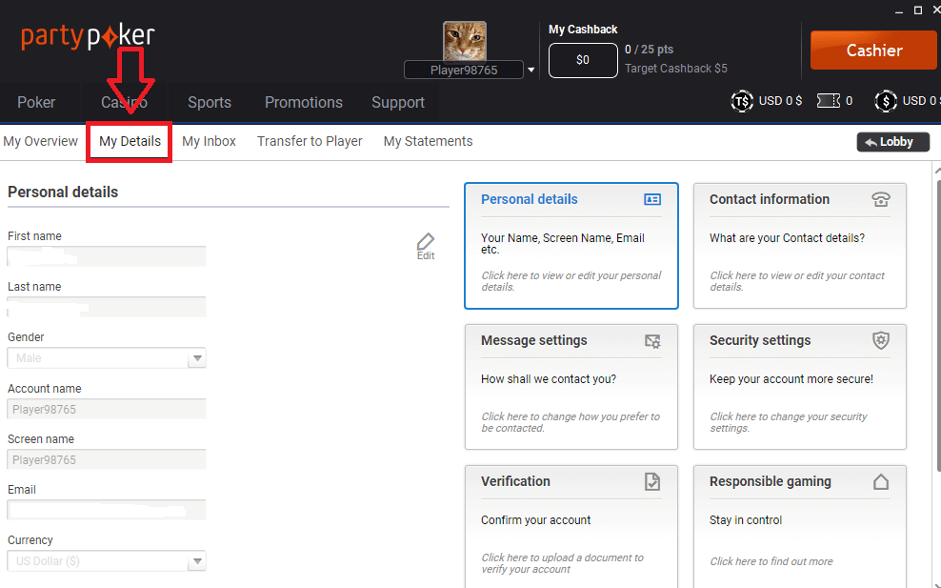The height and width of the screenshot is (588, 941).
Task: Click the Account name field
Action: coord(107,409)
